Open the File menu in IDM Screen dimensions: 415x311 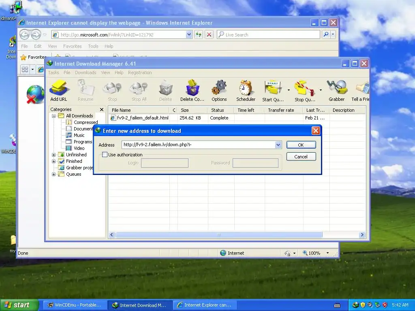click(67, 72)
